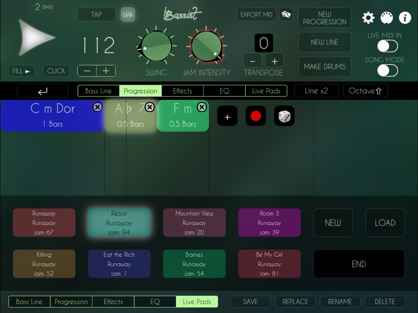
Task: Remove the F m chord block
Action: click(202, 107)
